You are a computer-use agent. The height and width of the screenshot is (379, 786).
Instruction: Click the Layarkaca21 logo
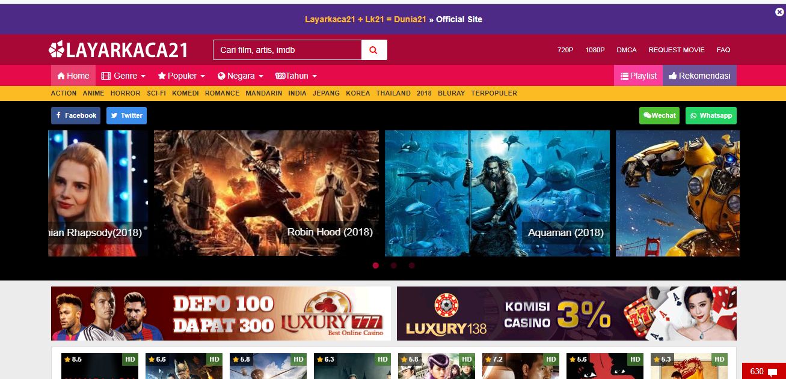pos(118,50)
